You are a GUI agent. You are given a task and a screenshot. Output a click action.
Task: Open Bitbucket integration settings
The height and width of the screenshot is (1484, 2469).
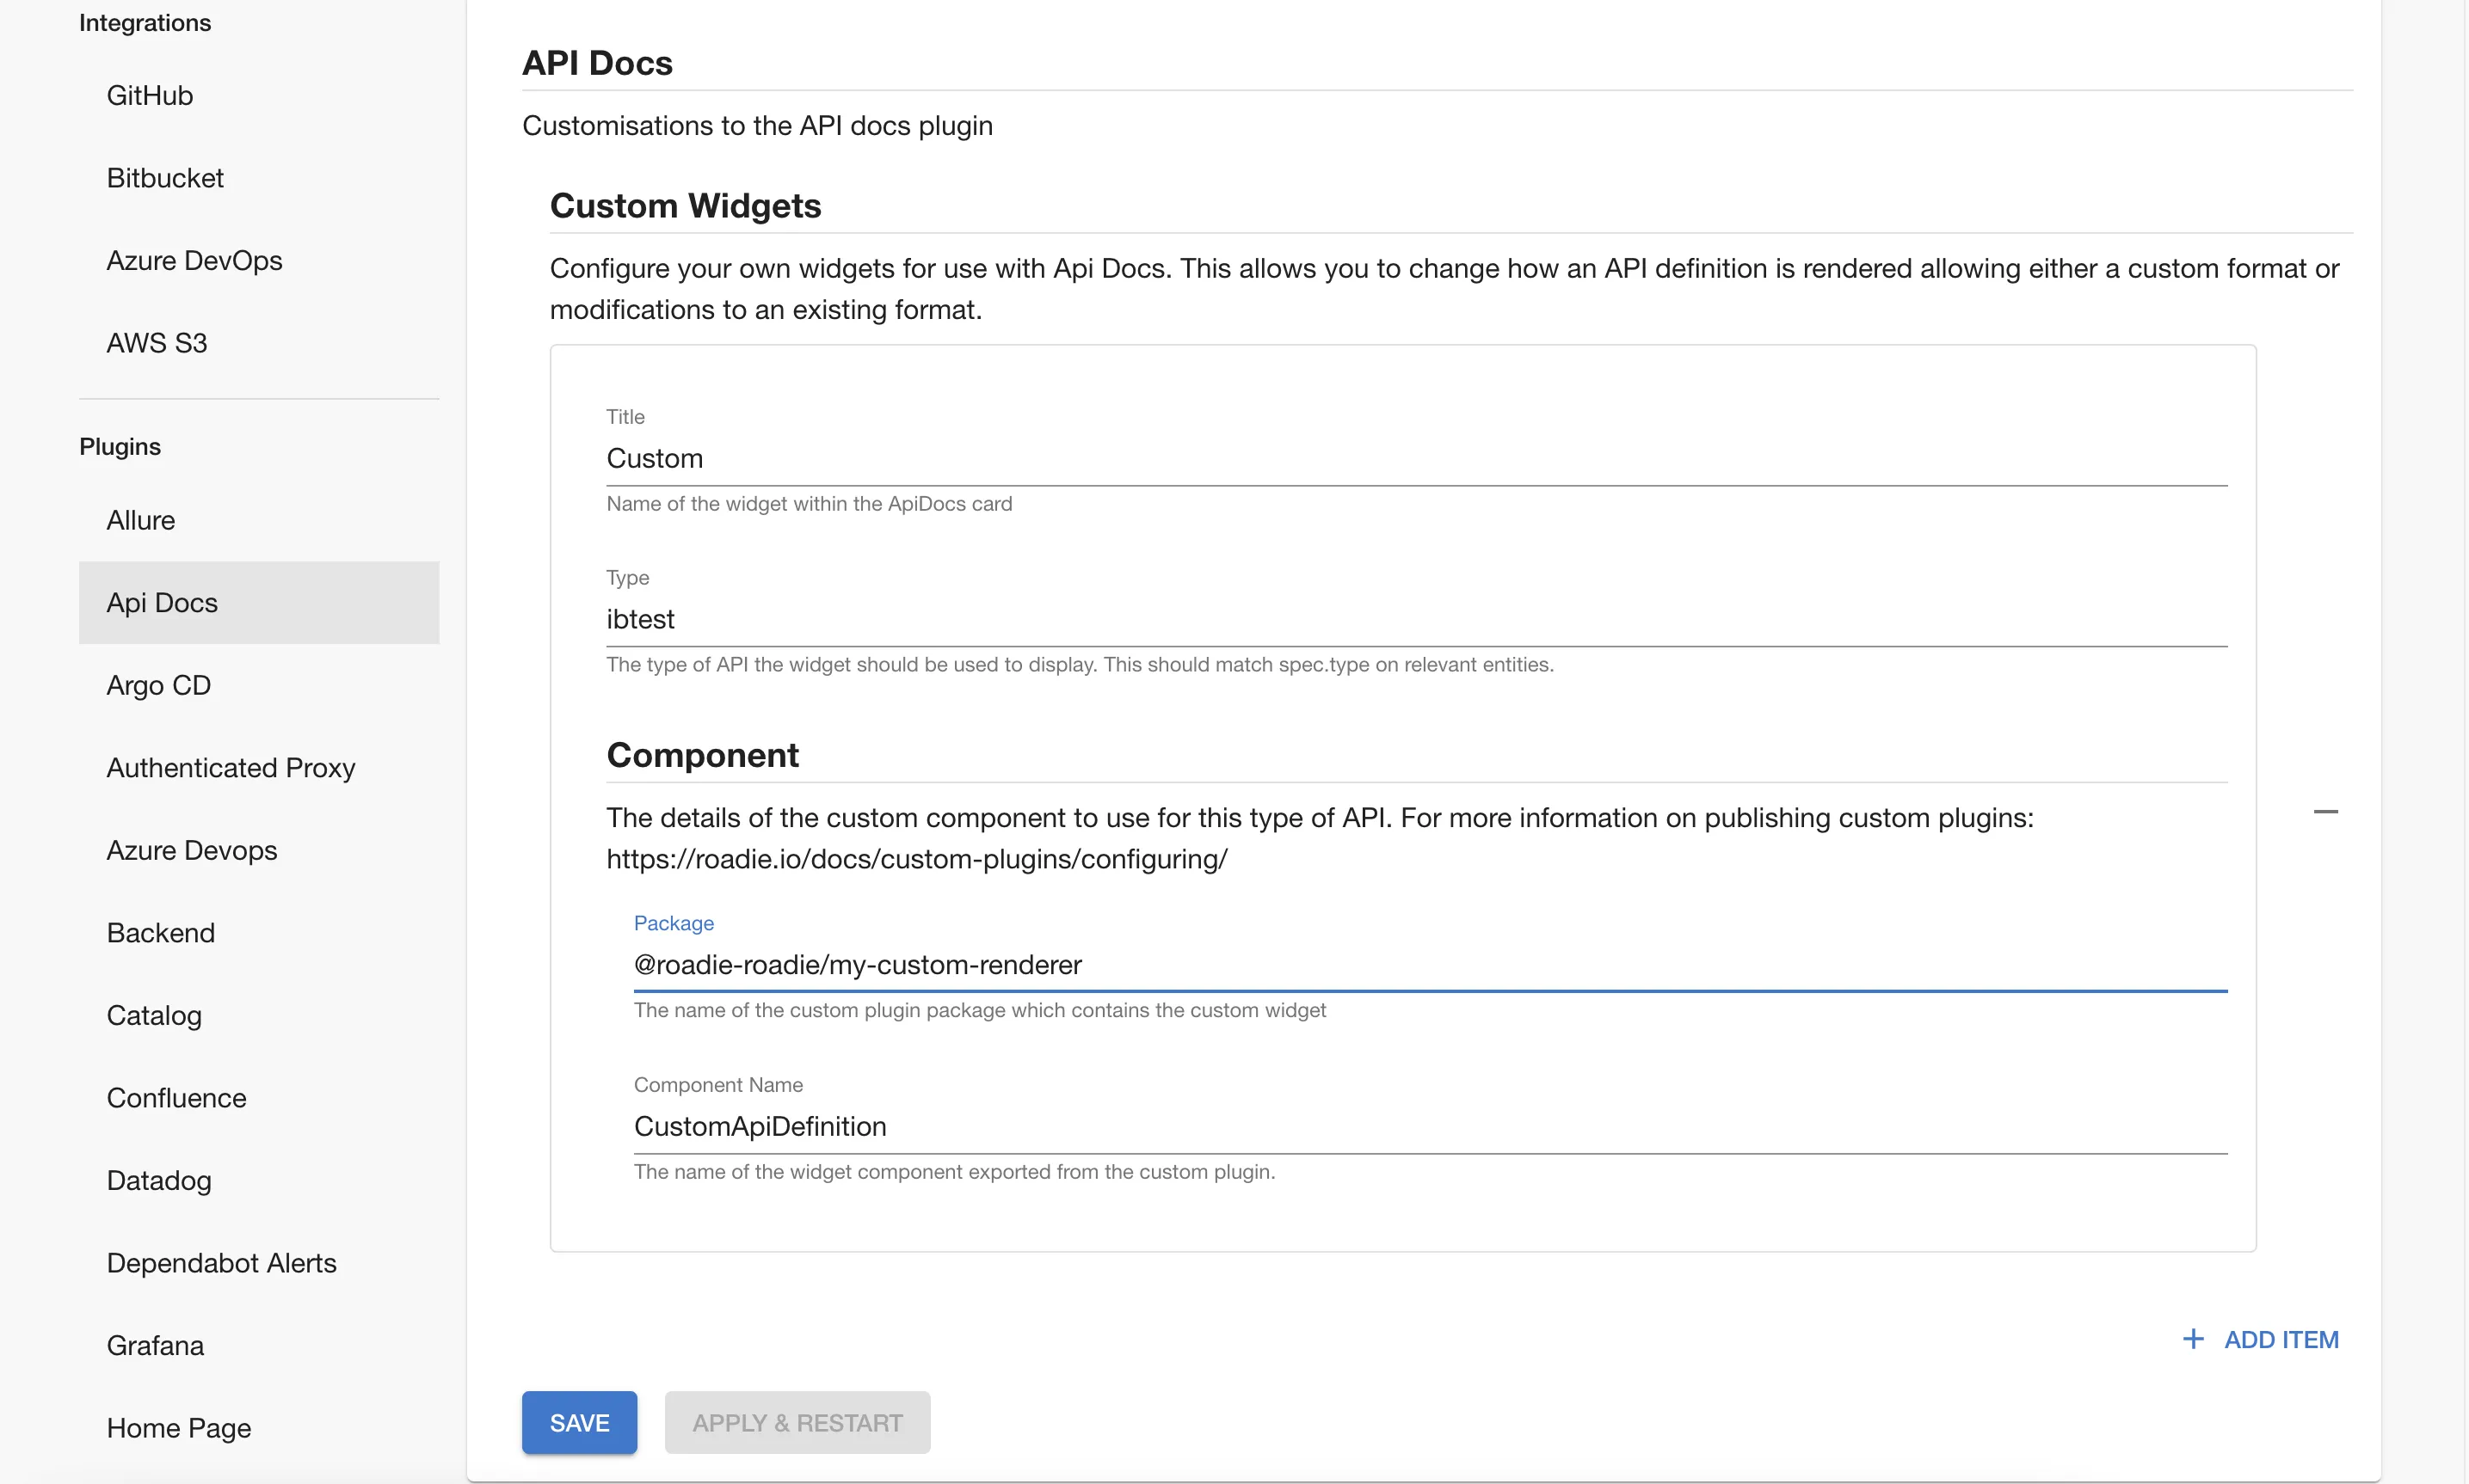165,177
